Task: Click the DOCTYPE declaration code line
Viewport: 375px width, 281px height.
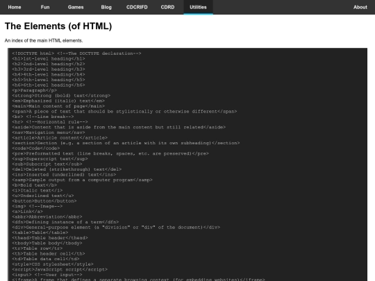Action: (x=76, y=53)
